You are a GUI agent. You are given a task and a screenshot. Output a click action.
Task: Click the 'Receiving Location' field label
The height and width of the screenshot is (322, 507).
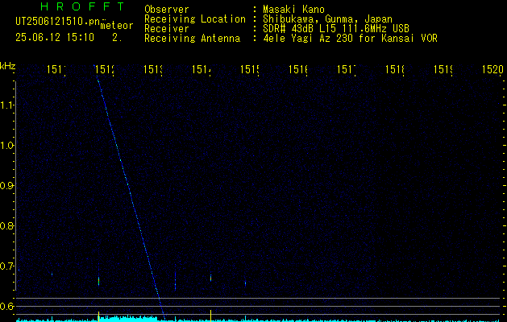click(195, 19)
